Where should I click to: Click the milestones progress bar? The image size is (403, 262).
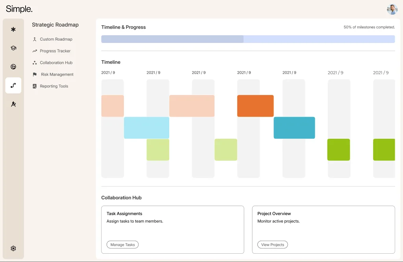tap(248, 39)
